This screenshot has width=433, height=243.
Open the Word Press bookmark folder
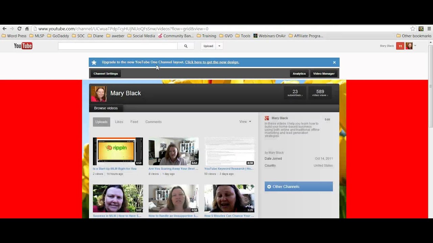click(14, 36)
